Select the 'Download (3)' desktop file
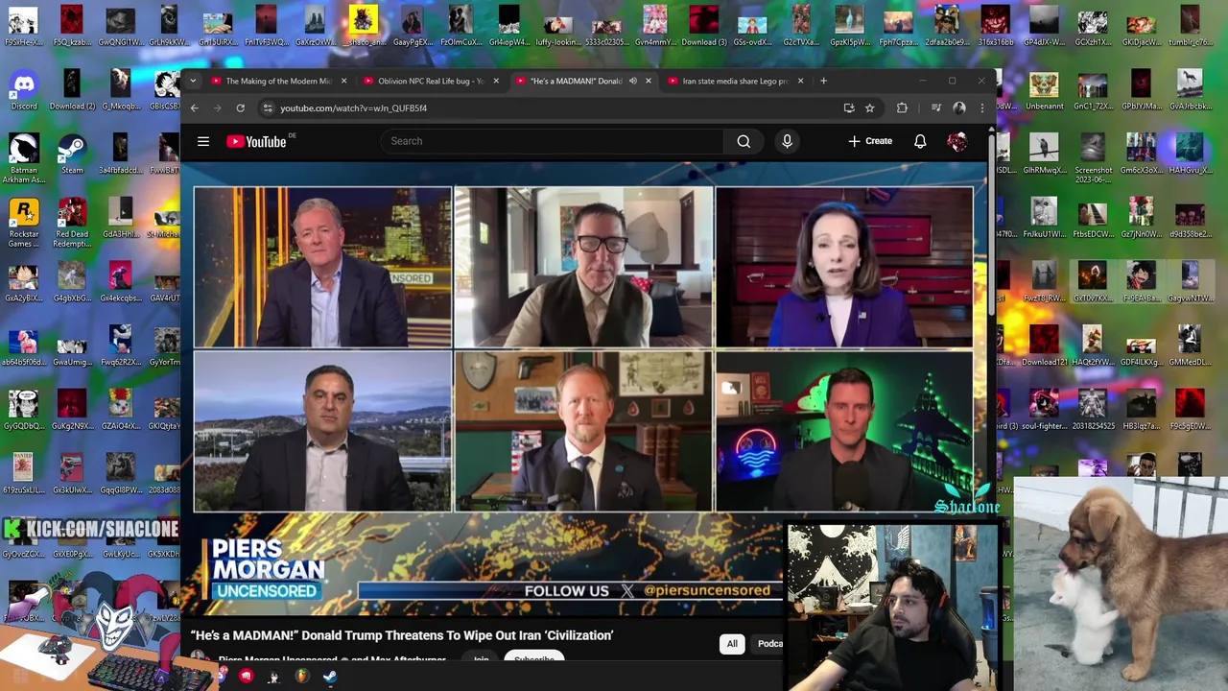Screen dimensions: 1228x691 pyautogui.click(x=703, y=27)
